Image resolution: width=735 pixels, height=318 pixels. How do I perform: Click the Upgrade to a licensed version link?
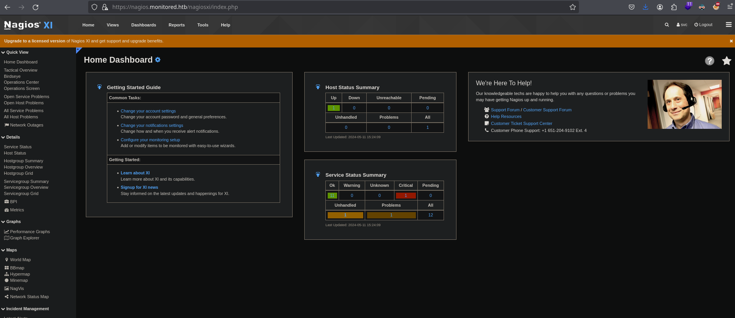pyautogui.click(x=35, y=41)
